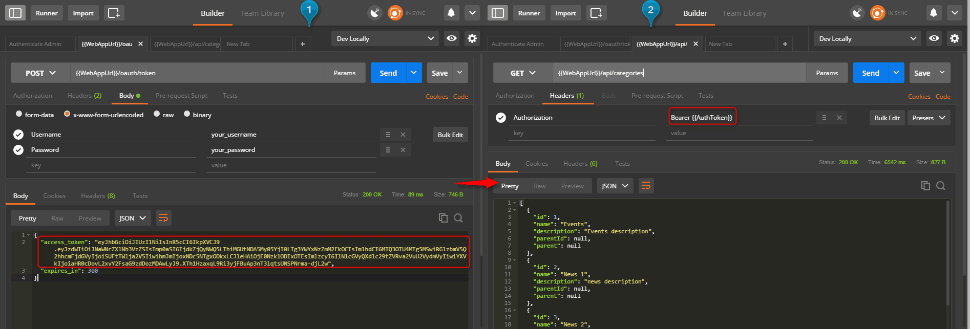Click the orange sync status icon on left
970x329 pixels.
tap(395, 13)
